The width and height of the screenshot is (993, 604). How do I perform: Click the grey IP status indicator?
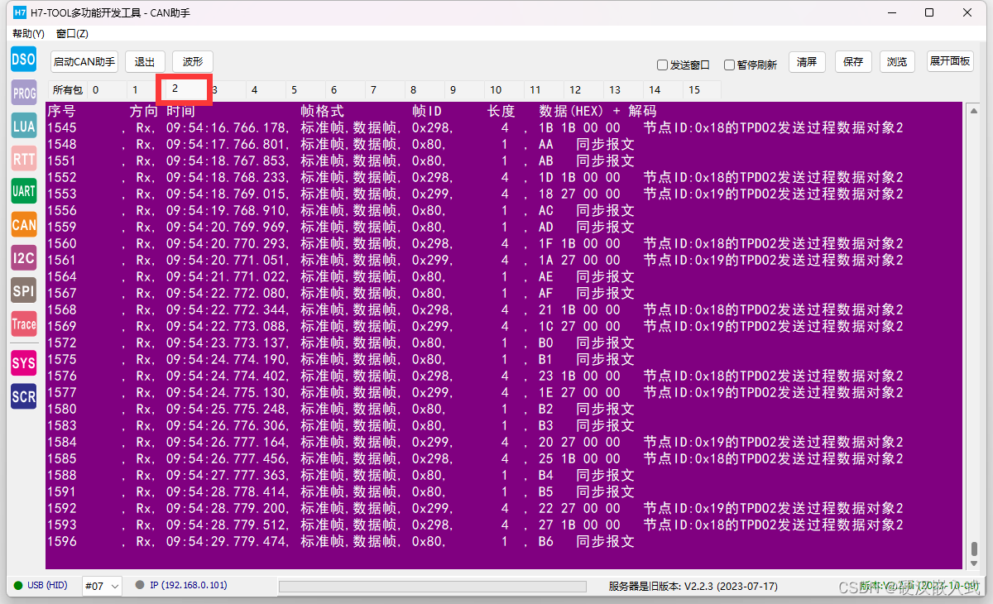pos(139,585)
